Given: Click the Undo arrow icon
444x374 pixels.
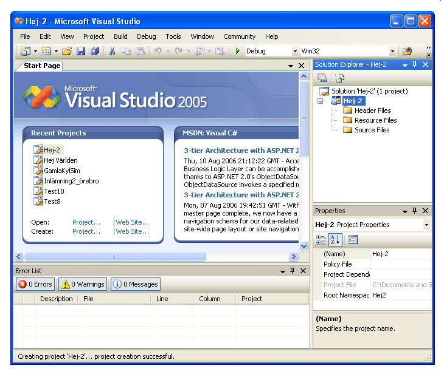Looking at the screenshot, I should (x=158, y=51).
